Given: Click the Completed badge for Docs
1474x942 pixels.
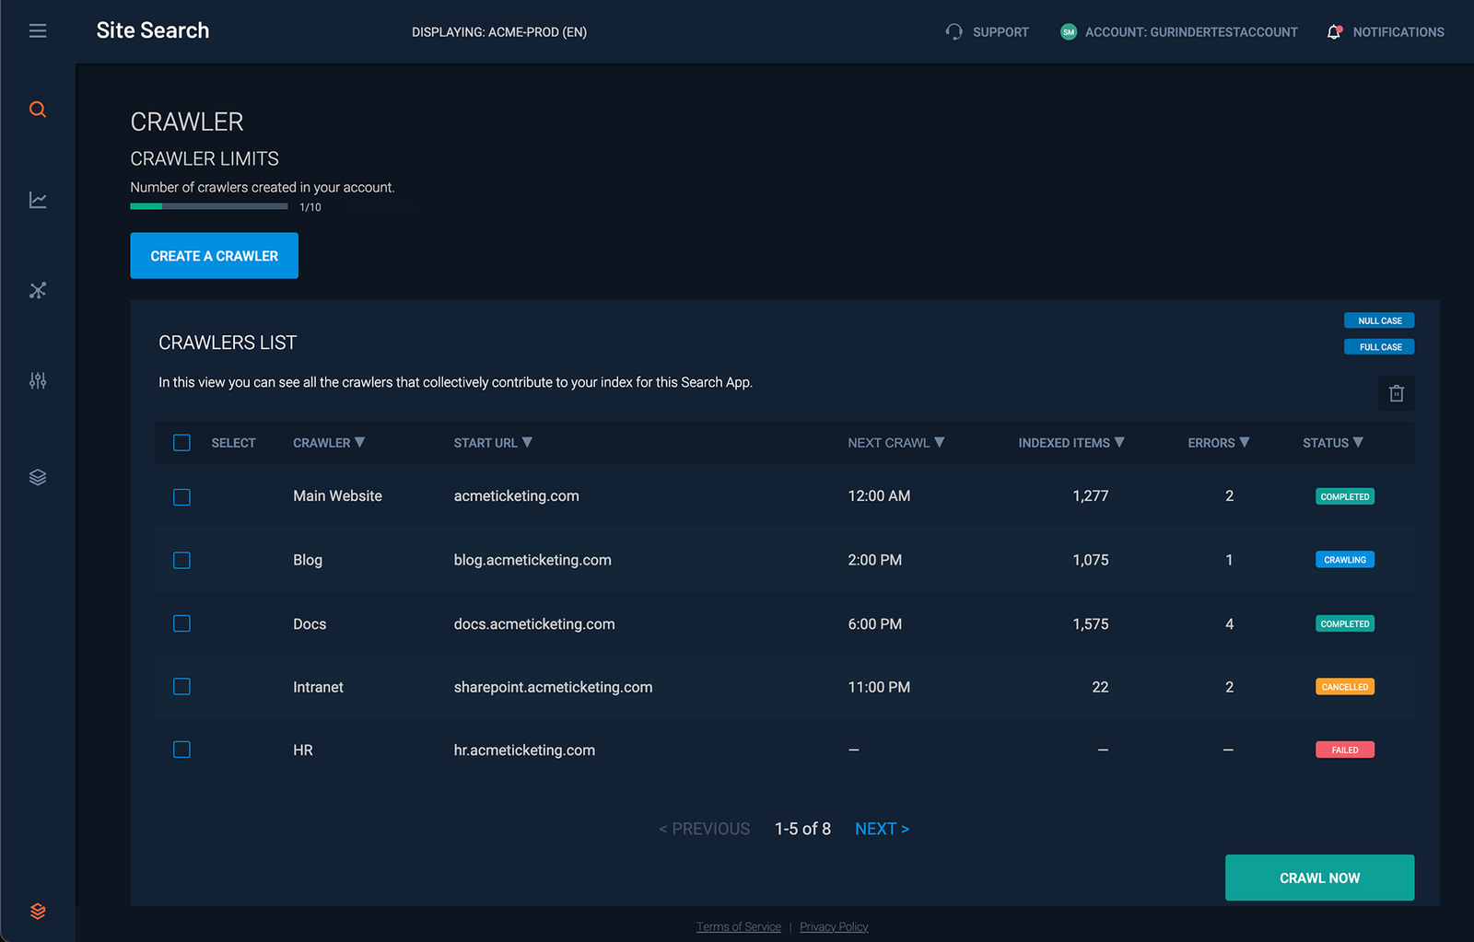Looking at the screenshot, I should (x=1344, y=623).
